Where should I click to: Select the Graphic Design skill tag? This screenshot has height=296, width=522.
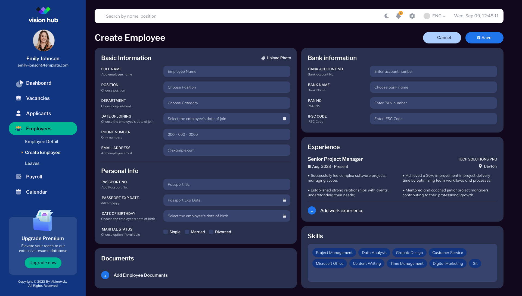click(409, 253)
